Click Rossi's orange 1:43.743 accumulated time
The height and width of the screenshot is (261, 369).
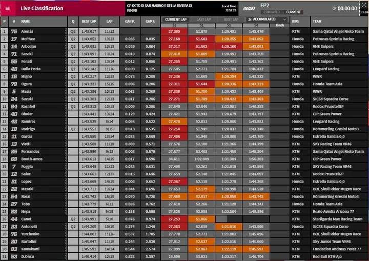coord(256,196)
